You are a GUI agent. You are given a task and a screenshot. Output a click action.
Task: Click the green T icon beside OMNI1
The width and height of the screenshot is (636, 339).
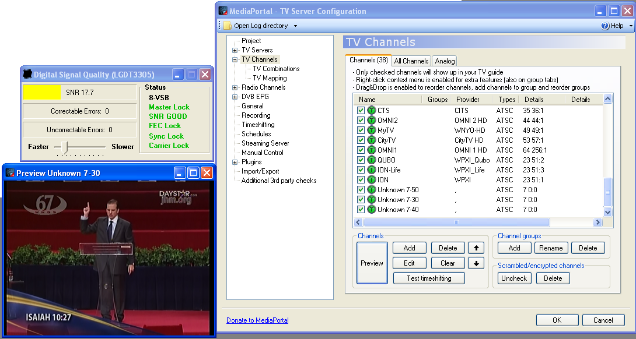click(372, 150)
